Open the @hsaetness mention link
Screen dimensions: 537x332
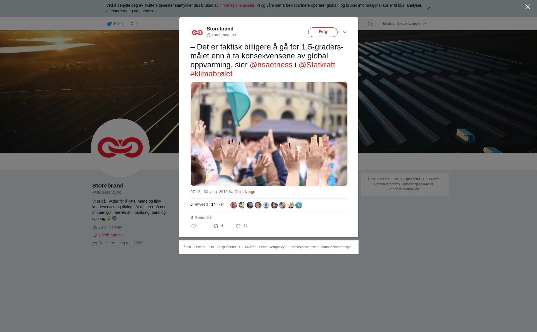click(271, 65)
